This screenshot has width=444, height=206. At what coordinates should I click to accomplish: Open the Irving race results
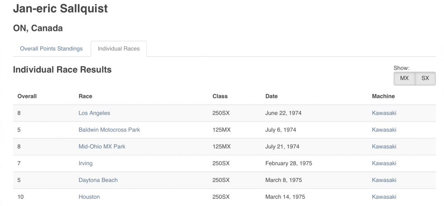[86, 163]
